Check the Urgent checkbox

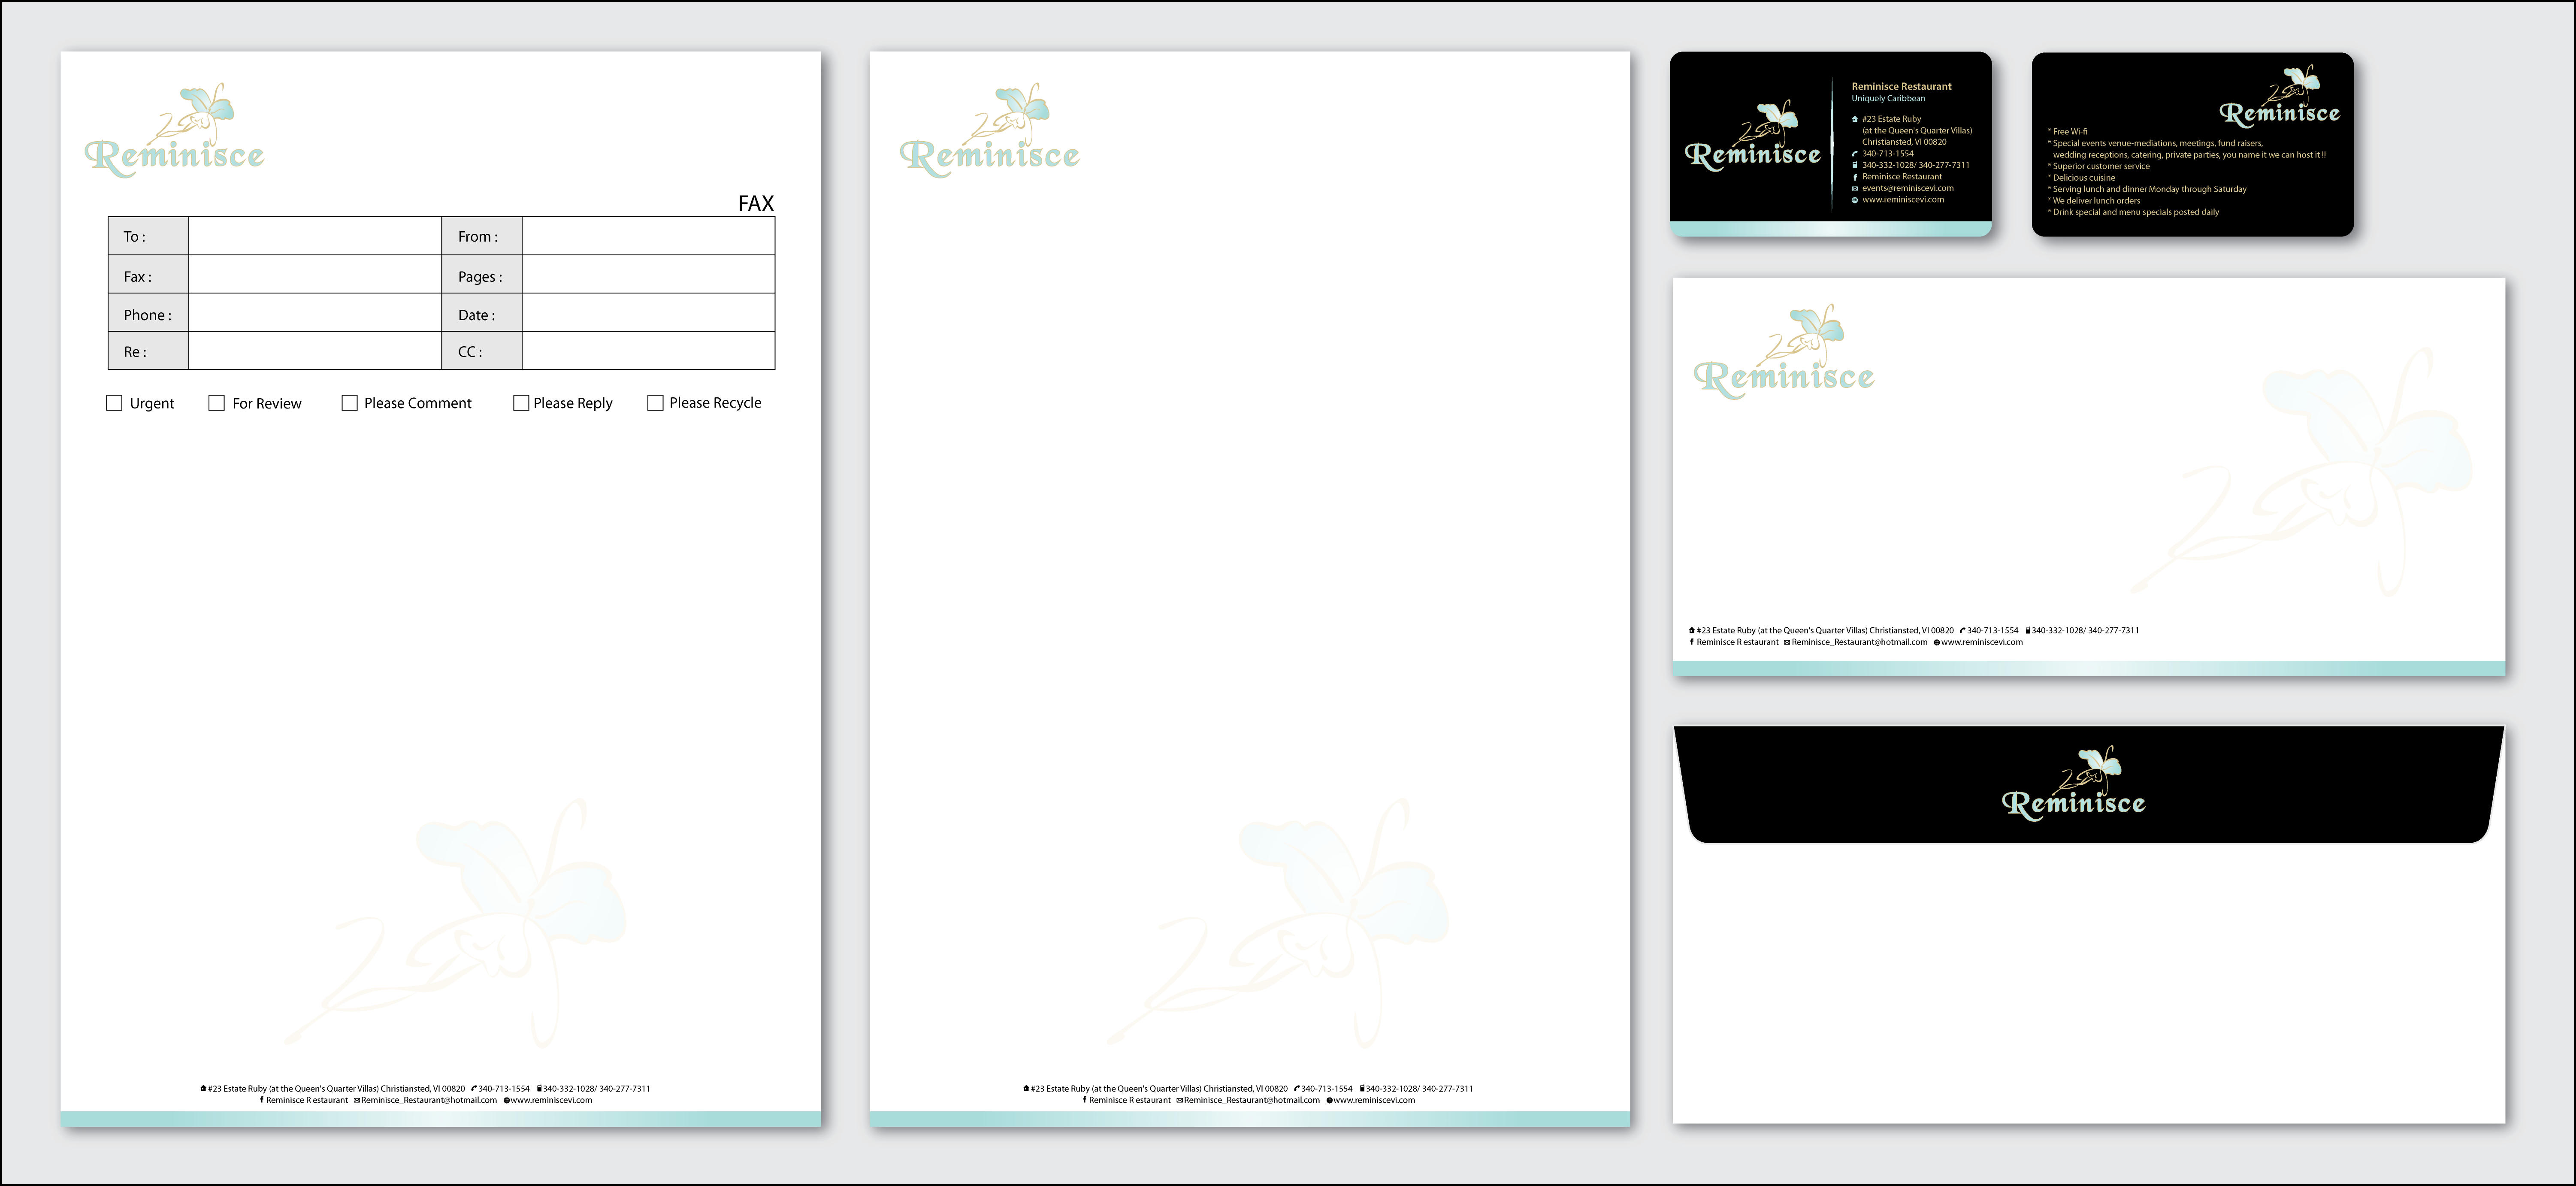point(114,403)
